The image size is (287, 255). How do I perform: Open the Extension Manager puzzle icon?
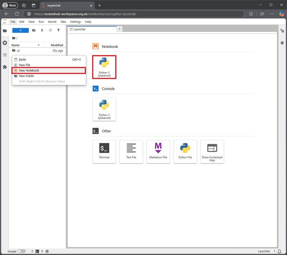tap(5, 67)
